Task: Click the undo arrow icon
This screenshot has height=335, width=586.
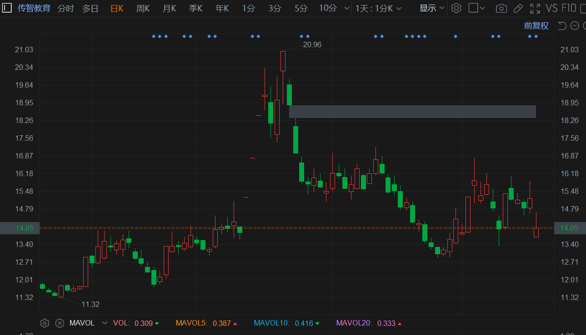Action: (x=562, y=26)
